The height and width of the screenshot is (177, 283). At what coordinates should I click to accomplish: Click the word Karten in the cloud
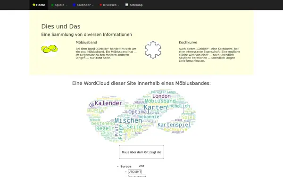[x=155, y=107]
